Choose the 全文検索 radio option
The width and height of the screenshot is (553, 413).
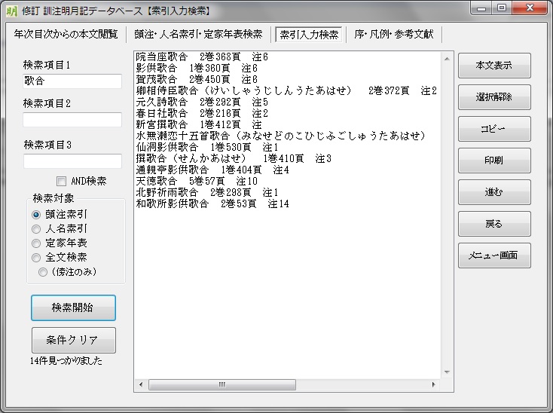[x=36, y=258]
